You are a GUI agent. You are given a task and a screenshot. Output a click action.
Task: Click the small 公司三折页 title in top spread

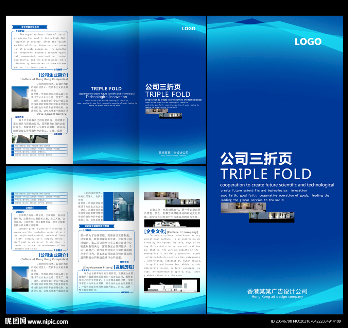coord(163,87)
